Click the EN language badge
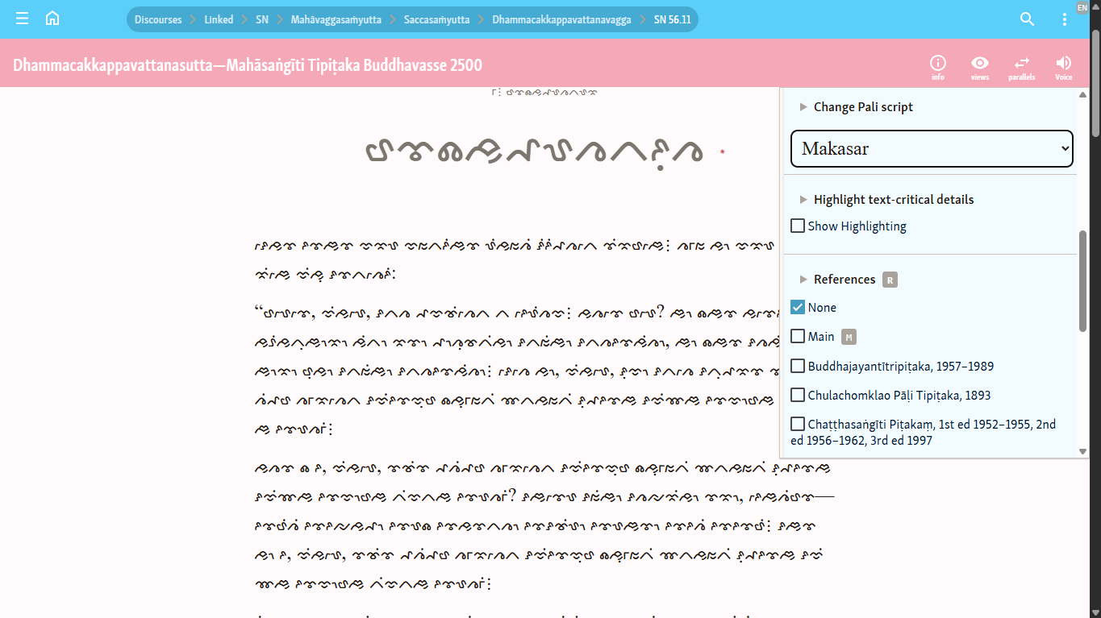This screenshot has width=1101, height=618. (1082, 7)
